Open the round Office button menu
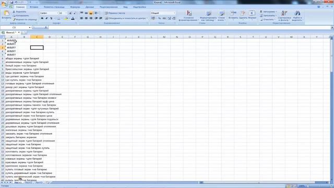This screenshot has width=334, height=188. [4, 4]
